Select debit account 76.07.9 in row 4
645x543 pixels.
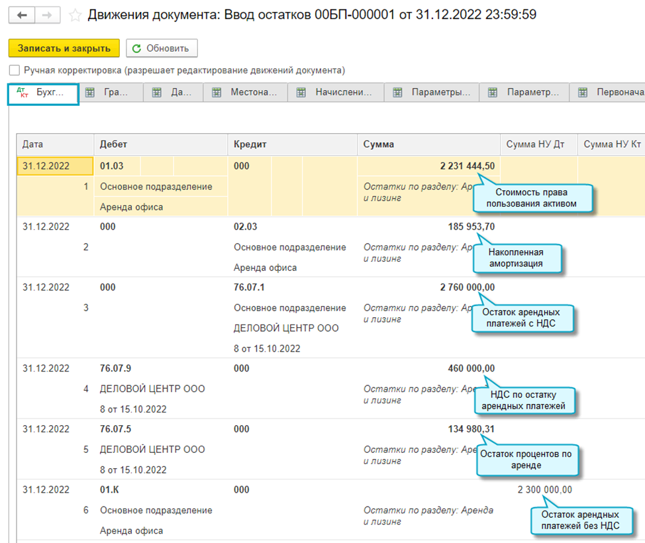(115, 368)
